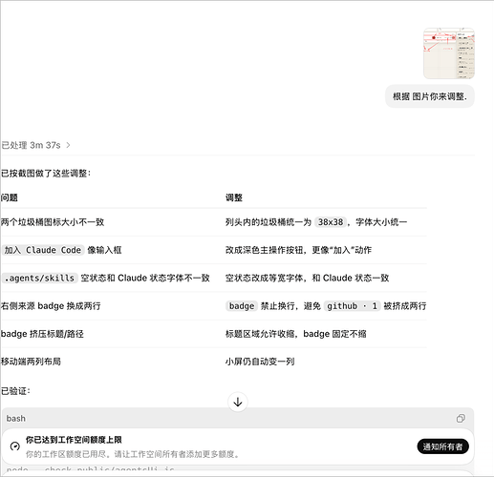
Task: Click the cell 空状态改成等宽字体,和 Claude 状态一致
Action: click(x=308, y=278)
